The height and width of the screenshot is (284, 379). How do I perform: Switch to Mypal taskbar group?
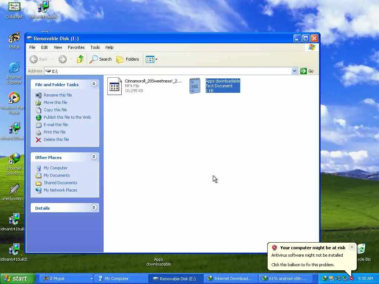[x=66, y=279]
